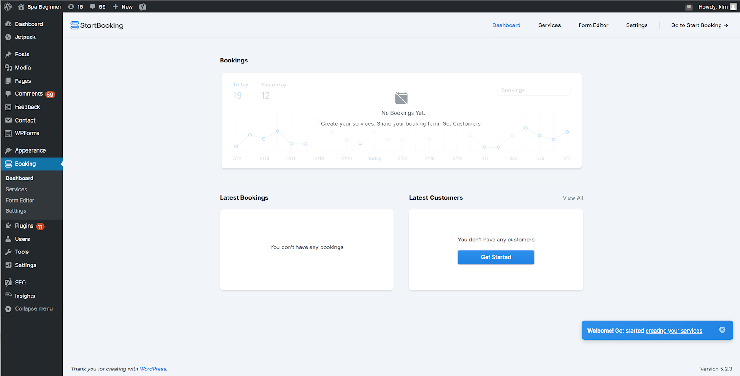Switch to the Dashboard tab in StartBooking header
The height and width of the screenshot is (376, 740).
coord(506,25)
